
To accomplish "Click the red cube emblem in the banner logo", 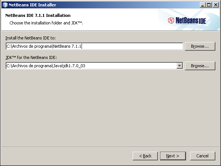I will pos(171,21).
